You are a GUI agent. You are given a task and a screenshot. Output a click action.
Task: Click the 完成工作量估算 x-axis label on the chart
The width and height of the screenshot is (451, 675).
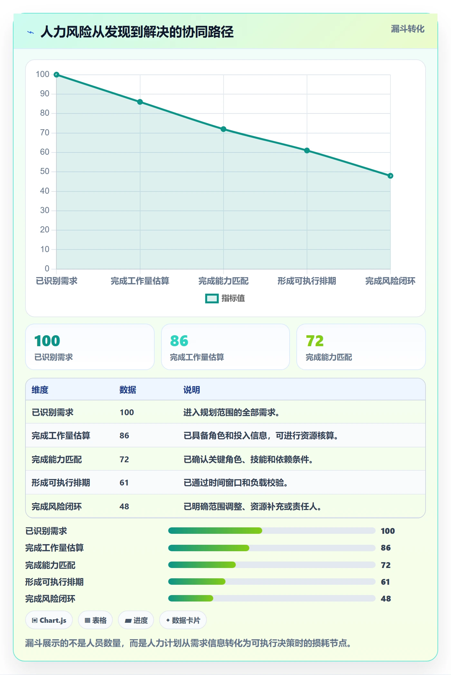(140, 281)
